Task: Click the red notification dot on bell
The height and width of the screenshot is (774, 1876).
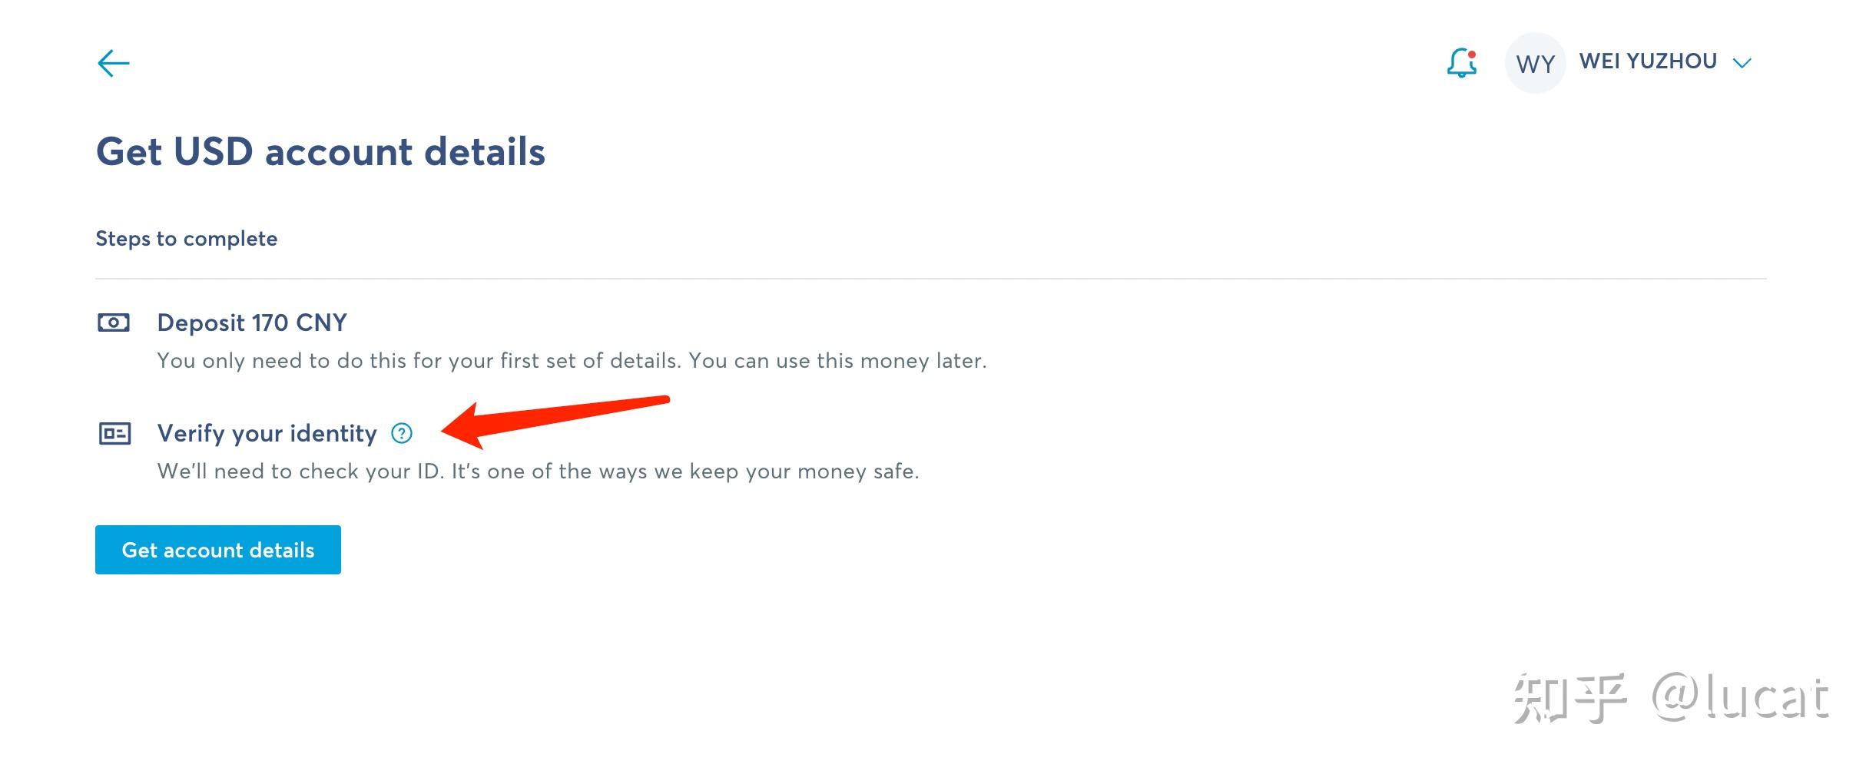Action: pyautogui.click(x=1471, y=55)
